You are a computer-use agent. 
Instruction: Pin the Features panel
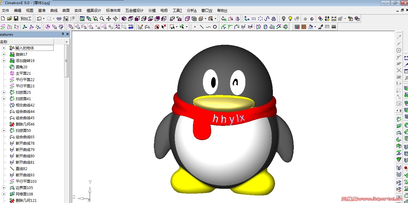point(63,34)
